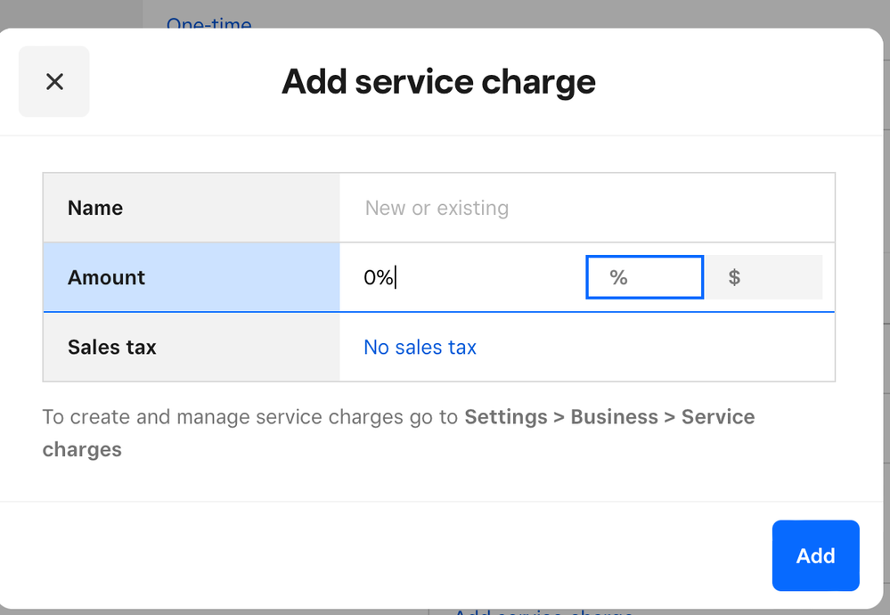The image size is (890, 615).
Task: Select the highlighted Amount row label
Action: (106, 278)
